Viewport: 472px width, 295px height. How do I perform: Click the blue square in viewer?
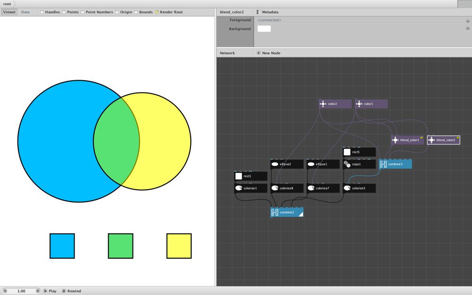(62, 246)
